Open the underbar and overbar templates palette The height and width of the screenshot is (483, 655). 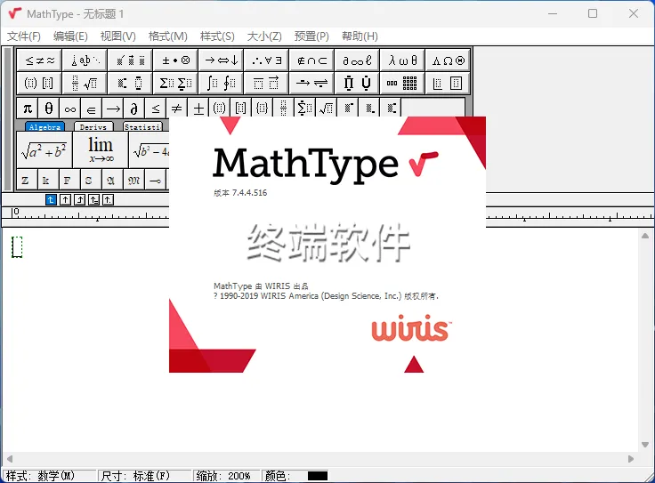coord(266,83)
